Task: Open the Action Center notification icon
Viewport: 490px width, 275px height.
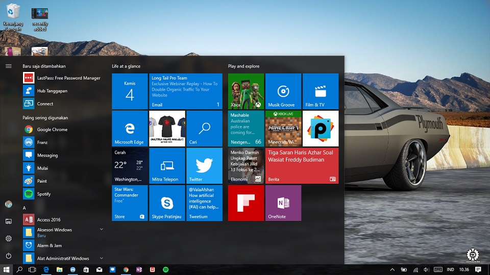Action: [x=478, y=269]
